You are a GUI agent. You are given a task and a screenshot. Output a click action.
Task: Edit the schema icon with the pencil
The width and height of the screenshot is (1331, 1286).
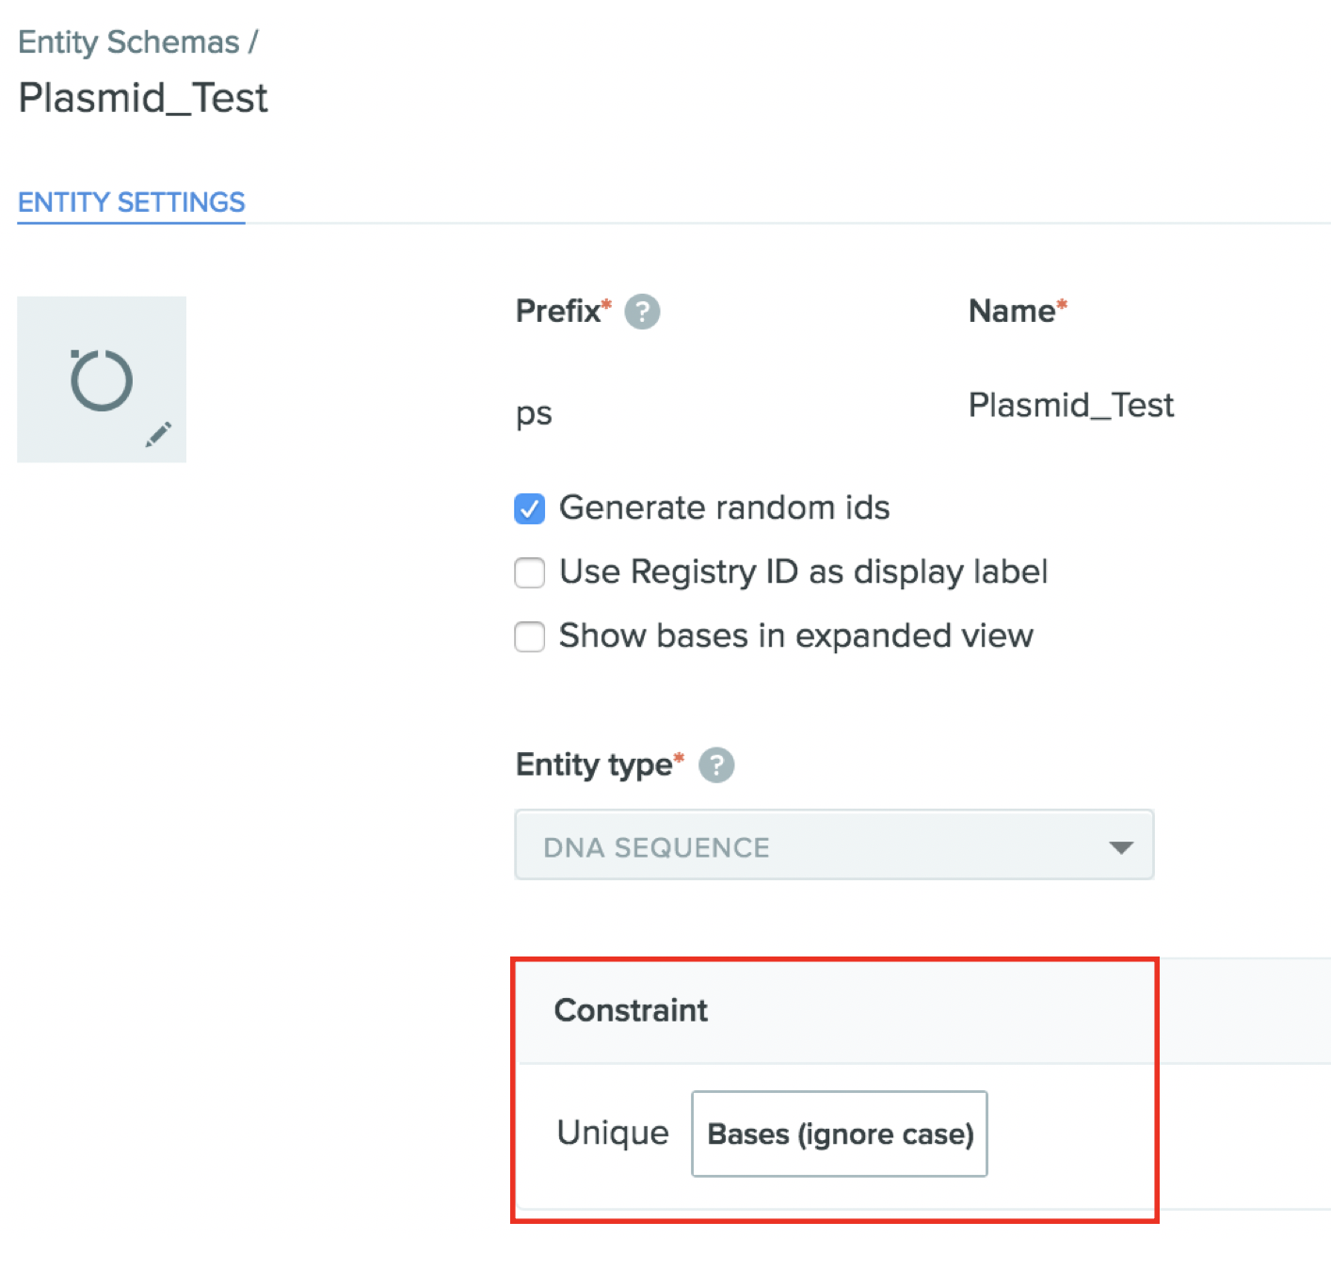tap(158, 434)
